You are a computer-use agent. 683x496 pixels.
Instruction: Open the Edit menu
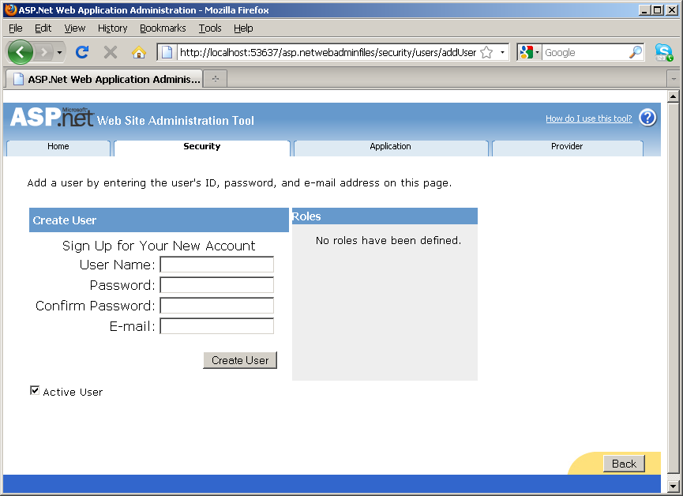43,28
